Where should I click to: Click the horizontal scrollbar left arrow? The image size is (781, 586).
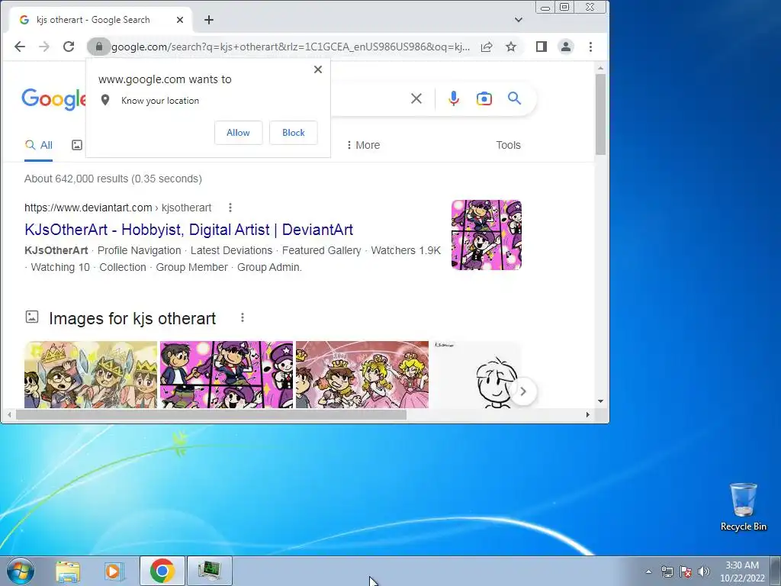click(x=9, y=414)
